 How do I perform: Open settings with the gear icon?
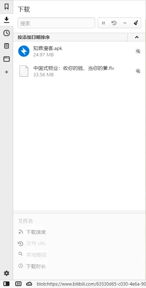6,273
